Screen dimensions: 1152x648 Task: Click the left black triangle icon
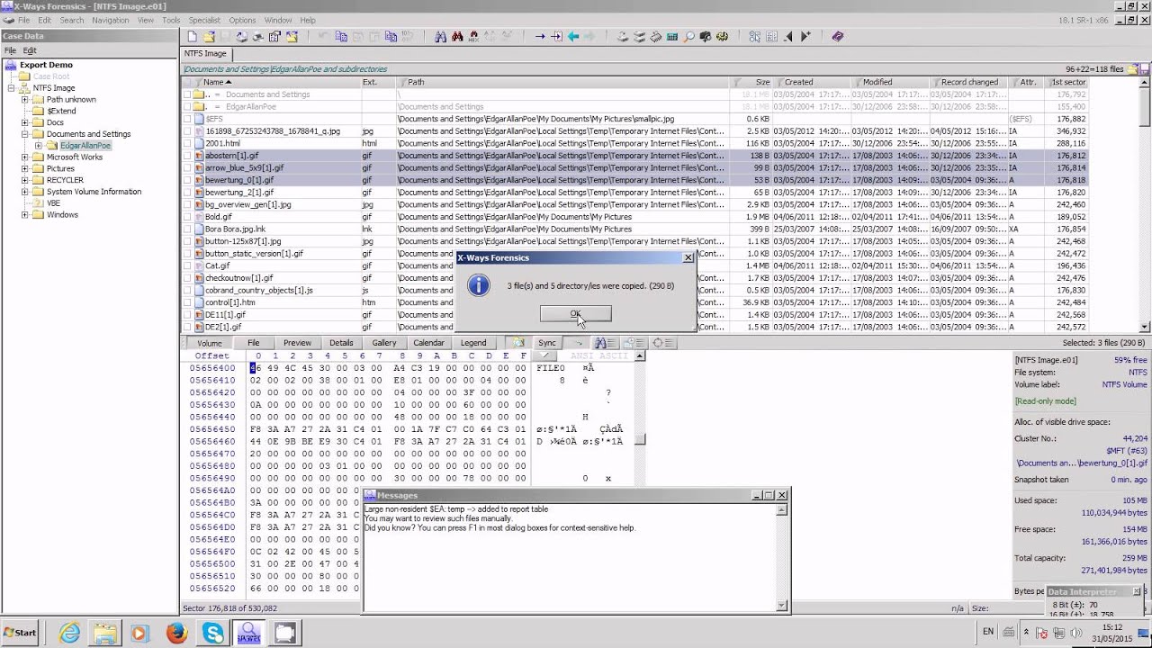pos(788,37)
